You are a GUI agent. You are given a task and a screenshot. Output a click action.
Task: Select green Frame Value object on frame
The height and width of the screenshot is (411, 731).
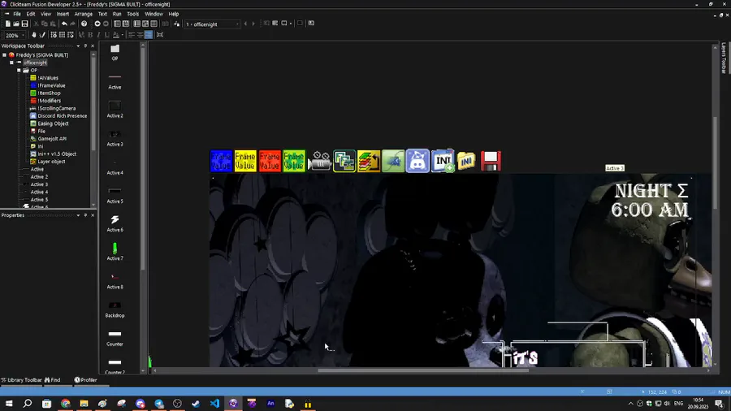294,161
